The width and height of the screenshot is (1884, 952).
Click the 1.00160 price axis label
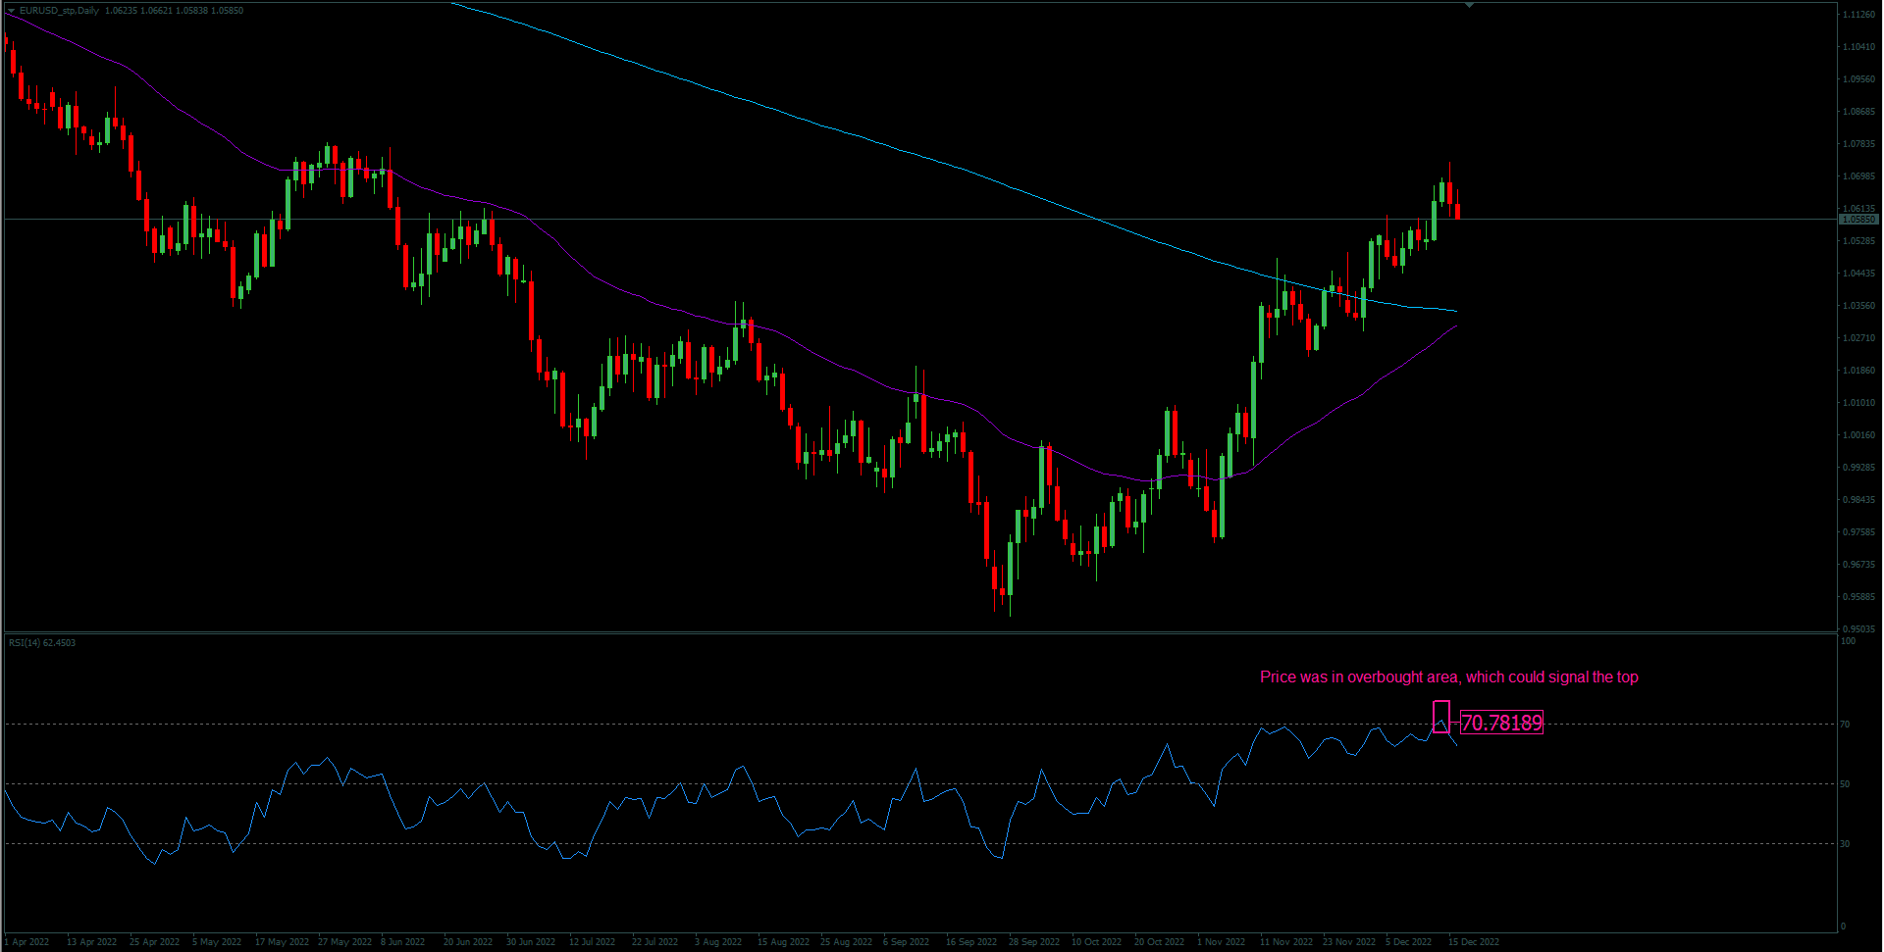click(x=1858, y=435)
